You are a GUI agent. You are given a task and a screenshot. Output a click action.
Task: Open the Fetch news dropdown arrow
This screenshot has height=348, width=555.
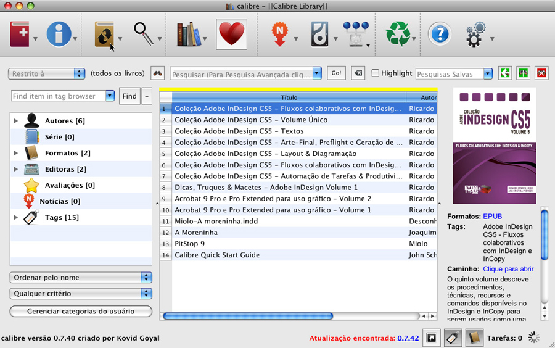point(296,39)
